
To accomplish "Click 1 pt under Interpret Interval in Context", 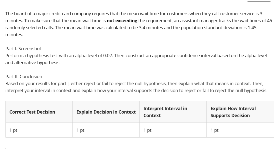I will [x=147, y=130].
